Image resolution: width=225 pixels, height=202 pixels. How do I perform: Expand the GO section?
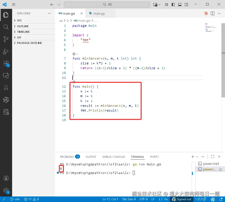(34, 37)
